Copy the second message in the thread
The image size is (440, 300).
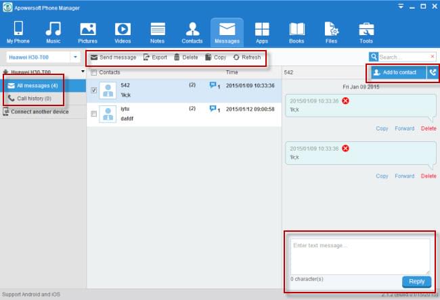tap(382, 176)
